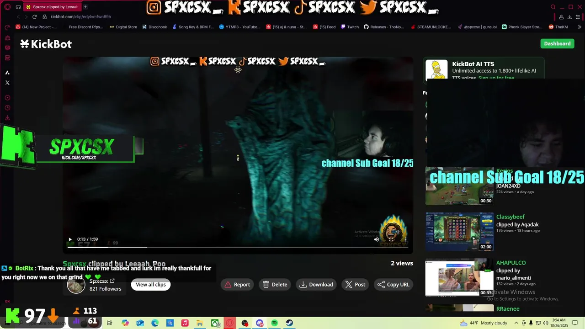The width and height of the screenshot is (585, 329).
Task: Open Discohook bookmark
Action: 154,27
